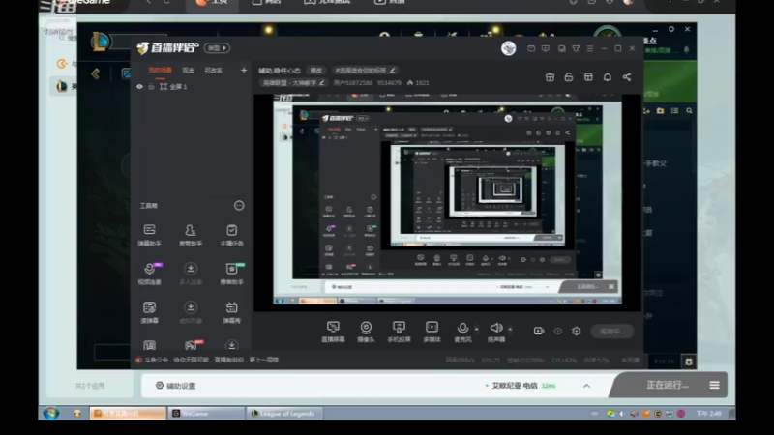Open more options in 工具箱 header

[x=239, y=205]
